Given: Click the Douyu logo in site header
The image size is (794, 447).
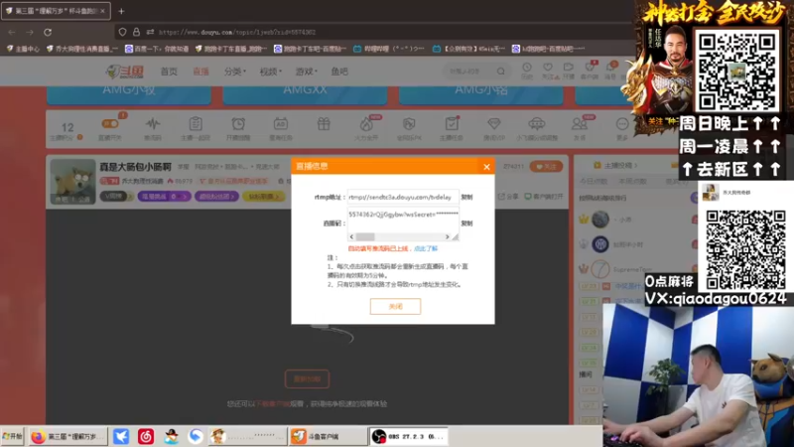Looking at the screenshot, I should pyautogui.click(x=125, y=72).
